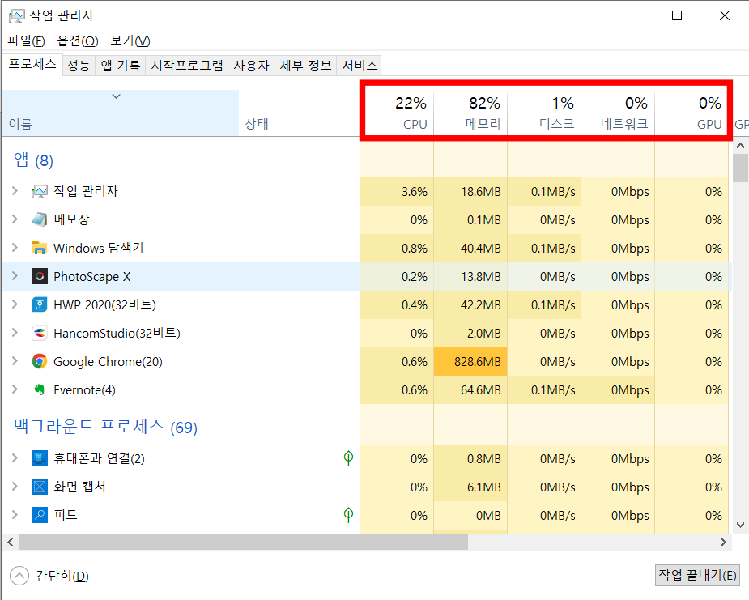Click the 828.6MB Chrome memory cell
The width and height of the screenshot is (749, 600).
tap(470, 362)
